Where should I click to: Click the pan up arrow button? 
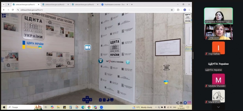click(x=87, y=97)
